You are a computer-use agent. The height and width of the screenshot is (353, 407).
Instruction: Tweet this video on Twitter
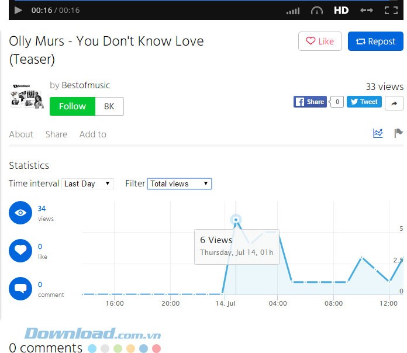click(x=364, y=102)
